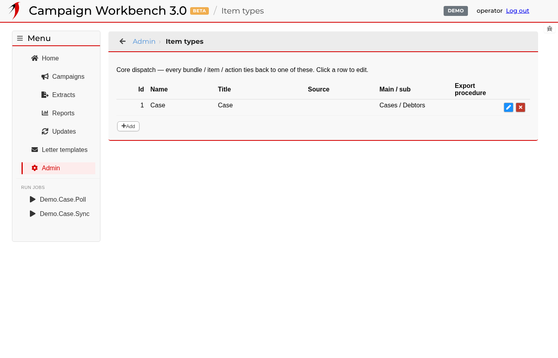Image resolution: width=558 pixels, height=358 pixels.
Task: Click the 'Main / sub' column header
Action: [x=395, y=89]
